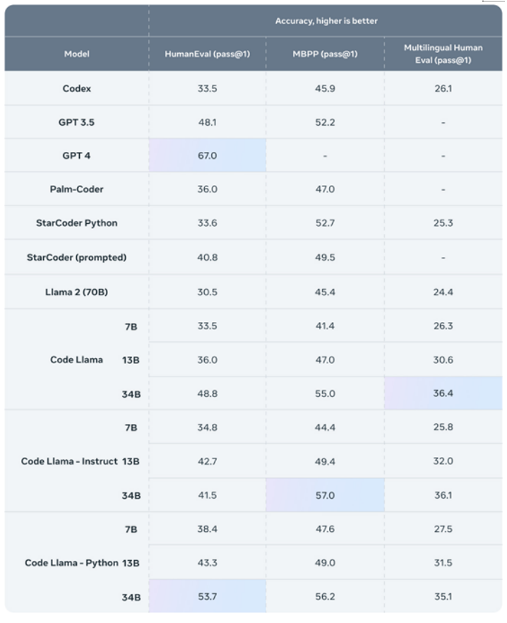Viewport: 507px width, 623px height.
Task: Select the Code Llama - Python group label
Action: coord(71,563)
